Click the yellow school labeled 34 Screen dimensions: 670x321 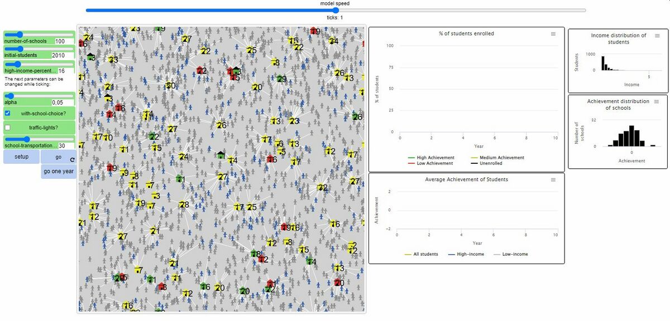point(331,41)
